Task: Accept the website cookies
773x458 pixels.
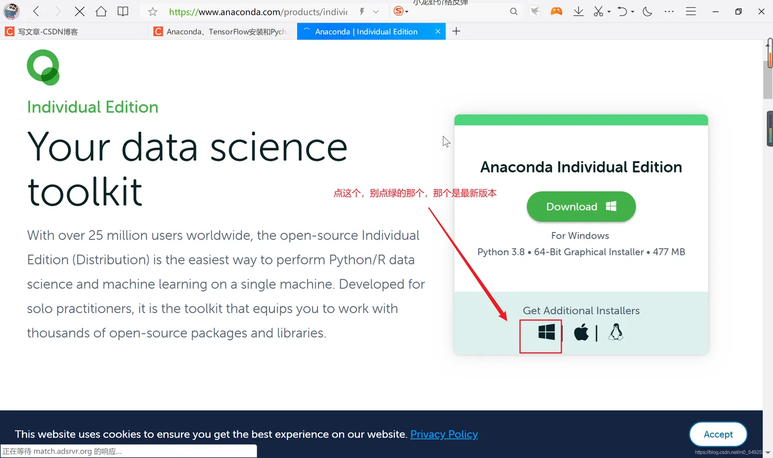Action: coord(718,434)
